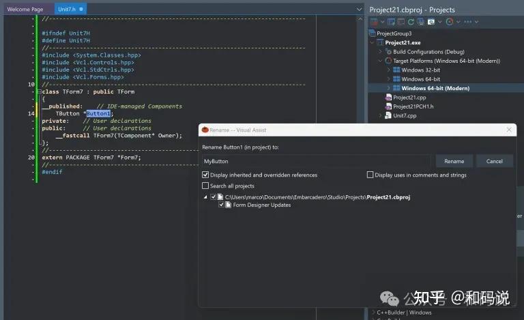Click the MyButton rename text field
This screenshot has width=524, height=320.
[316, 161]
